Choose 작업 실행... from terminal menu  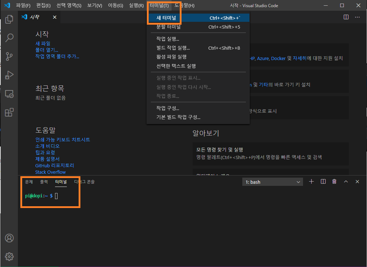click(x=198, y=39)
